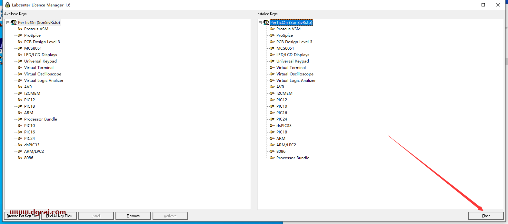Viewport: 508px width, 224px height.
Task: Click key icon for LED/LCD Displays in Available Keys
Action: click(20, 55)
